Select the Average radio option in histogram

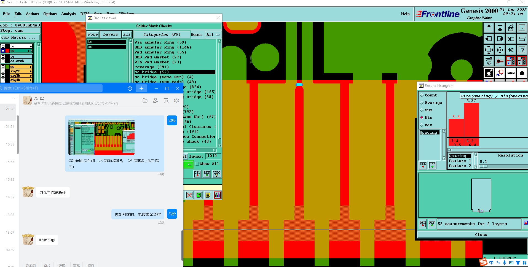pos(422,103)
